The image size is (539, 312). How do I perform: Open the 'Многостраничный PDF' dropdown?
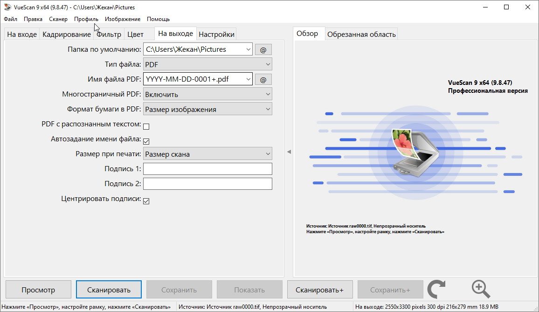(x=207, y=94)
